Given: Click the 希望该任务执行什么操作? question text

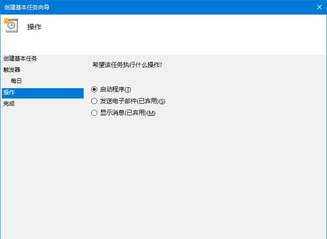Looking at the screenshot, I should [128, 65].
